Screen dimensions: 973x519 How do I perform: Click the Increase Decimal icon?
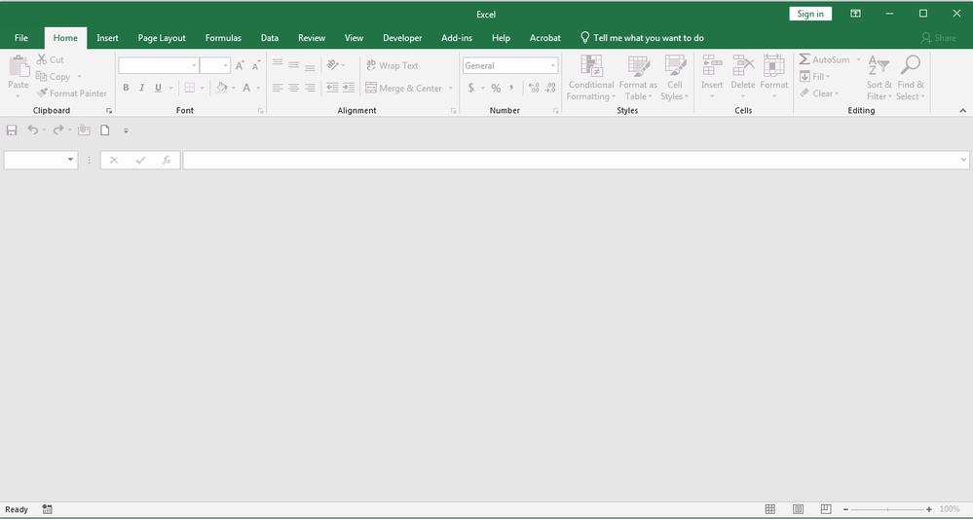coord(534,88)
